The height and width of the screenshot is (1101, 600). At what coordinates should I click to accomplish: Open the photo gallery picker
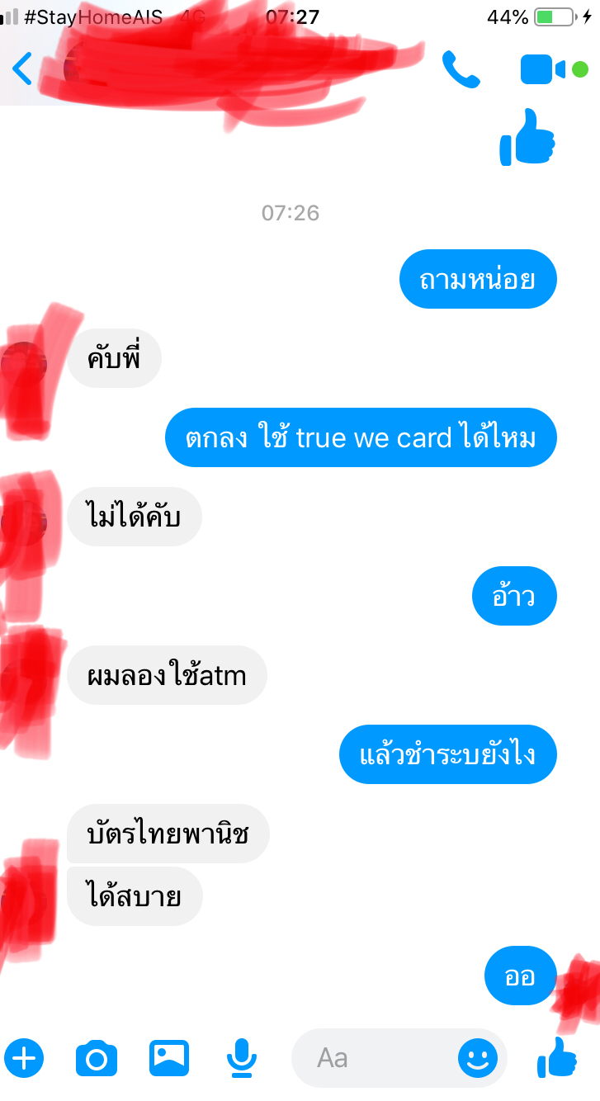[x=169, y=1058]
